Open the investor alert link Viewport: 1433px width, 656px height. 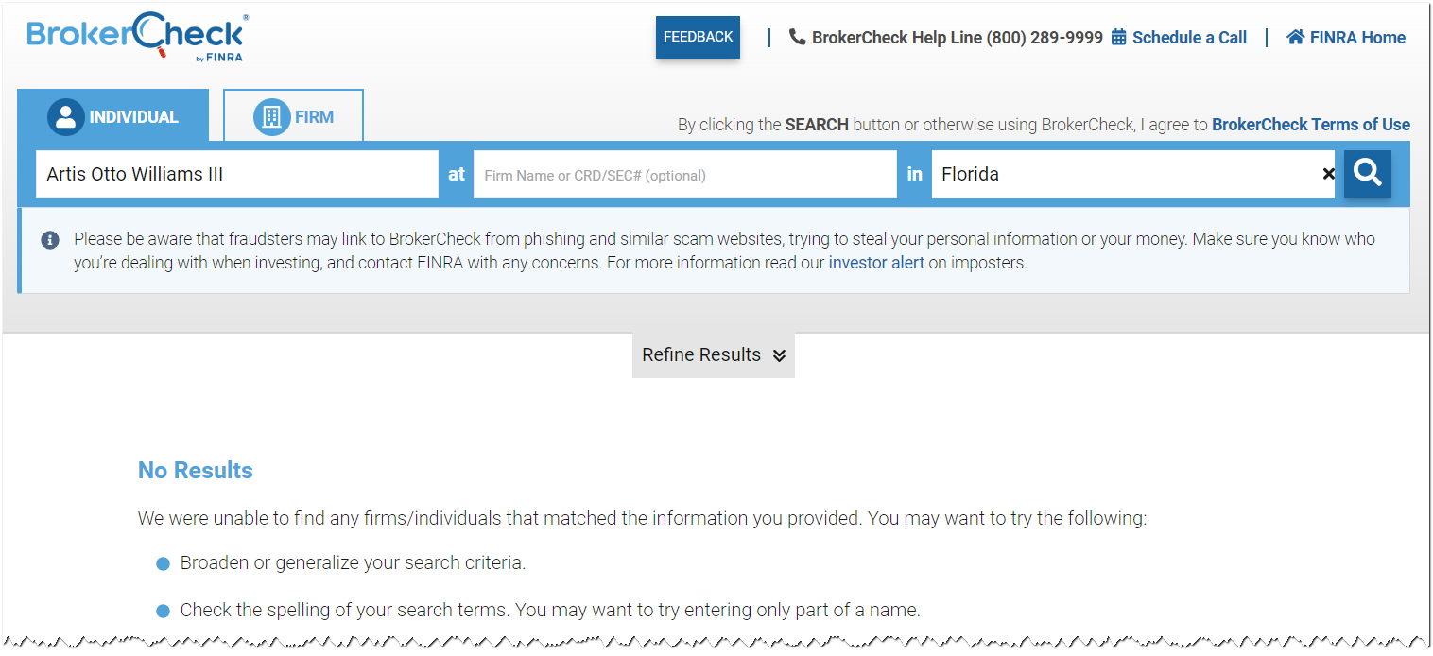(876, 263)
